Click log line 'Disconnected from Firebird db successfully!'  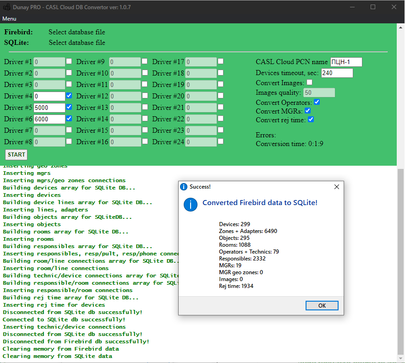click(x=76, y=341)
